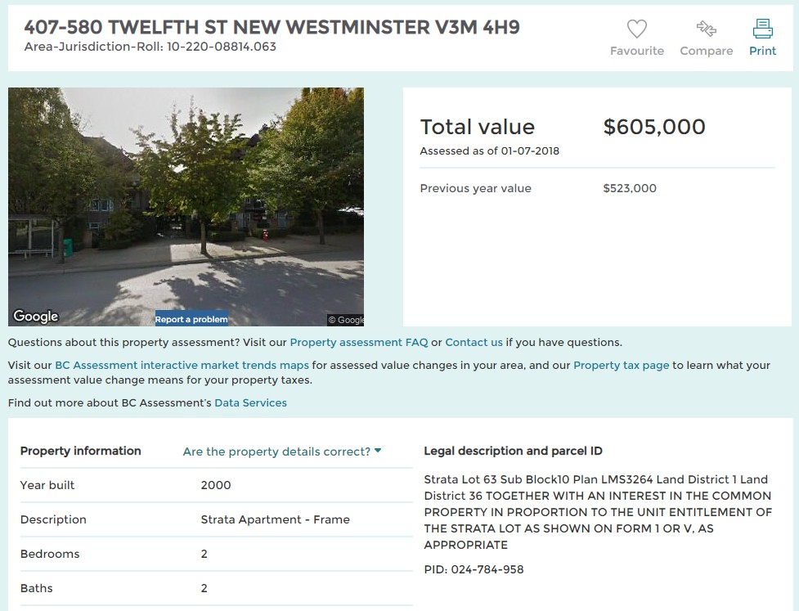Click the Print printer icon

coord(762,29)
